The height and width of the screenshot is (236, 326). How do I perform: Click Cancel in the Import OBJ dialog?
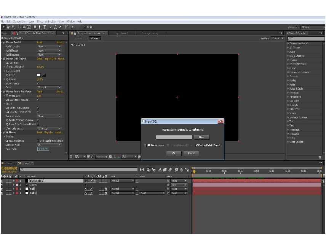pyautogui.click(x=191, y=154)
